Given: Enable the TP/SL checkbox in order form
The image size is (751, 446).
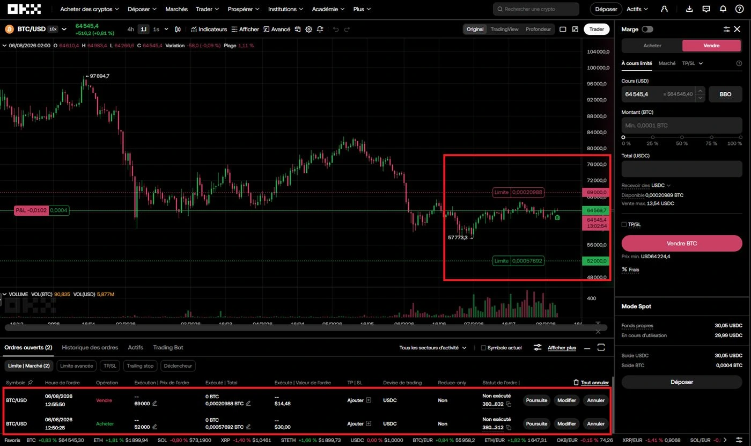Looking at the screenshot, I should pos(624,224).
